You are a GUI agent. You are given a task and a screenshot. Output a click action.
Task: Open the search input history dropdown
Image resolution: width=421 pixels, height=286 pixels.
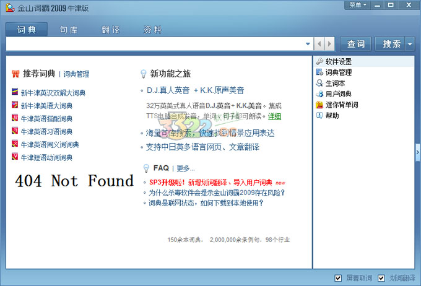[308, 44]
